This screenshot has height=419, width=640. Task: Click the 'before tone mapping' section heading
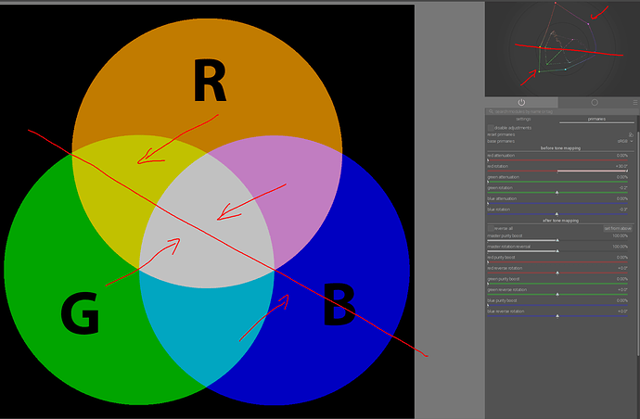pos(560,148)
